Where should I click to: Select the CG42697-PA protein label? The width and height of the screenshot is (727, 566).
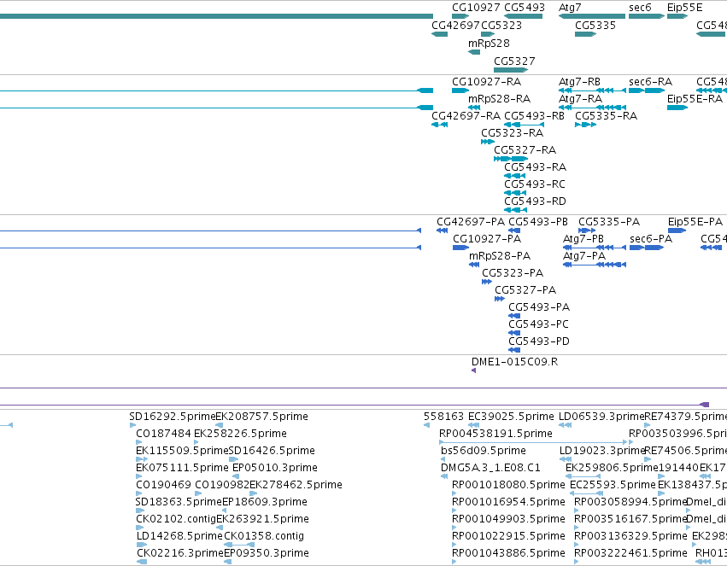tap(471, 222)
